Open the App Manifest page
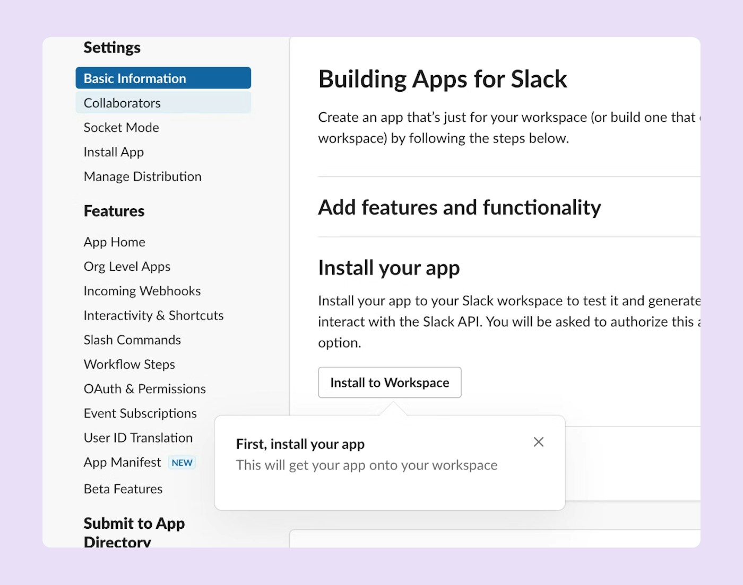 [x=122, y=462]
